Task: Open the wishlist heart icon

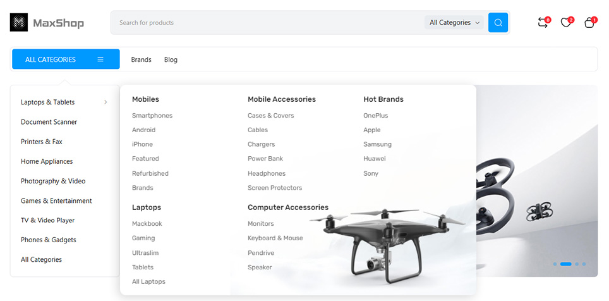Action: coord(566,23)
